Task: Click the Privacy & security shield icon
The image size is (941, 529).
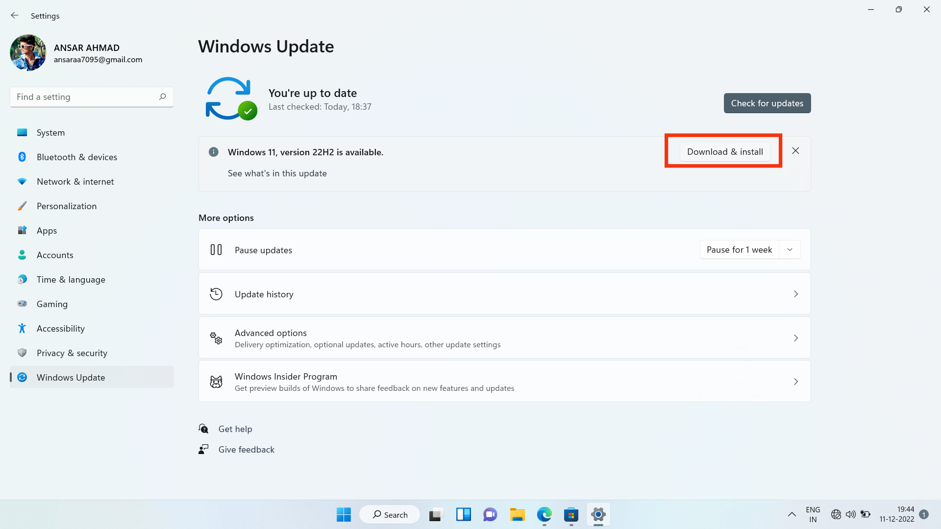Action: coord(22,353)
